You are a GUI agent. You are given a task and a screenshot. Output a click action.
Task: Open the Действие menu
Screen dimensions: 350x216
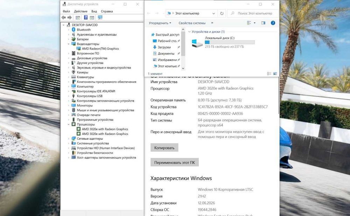pos(80,11)
